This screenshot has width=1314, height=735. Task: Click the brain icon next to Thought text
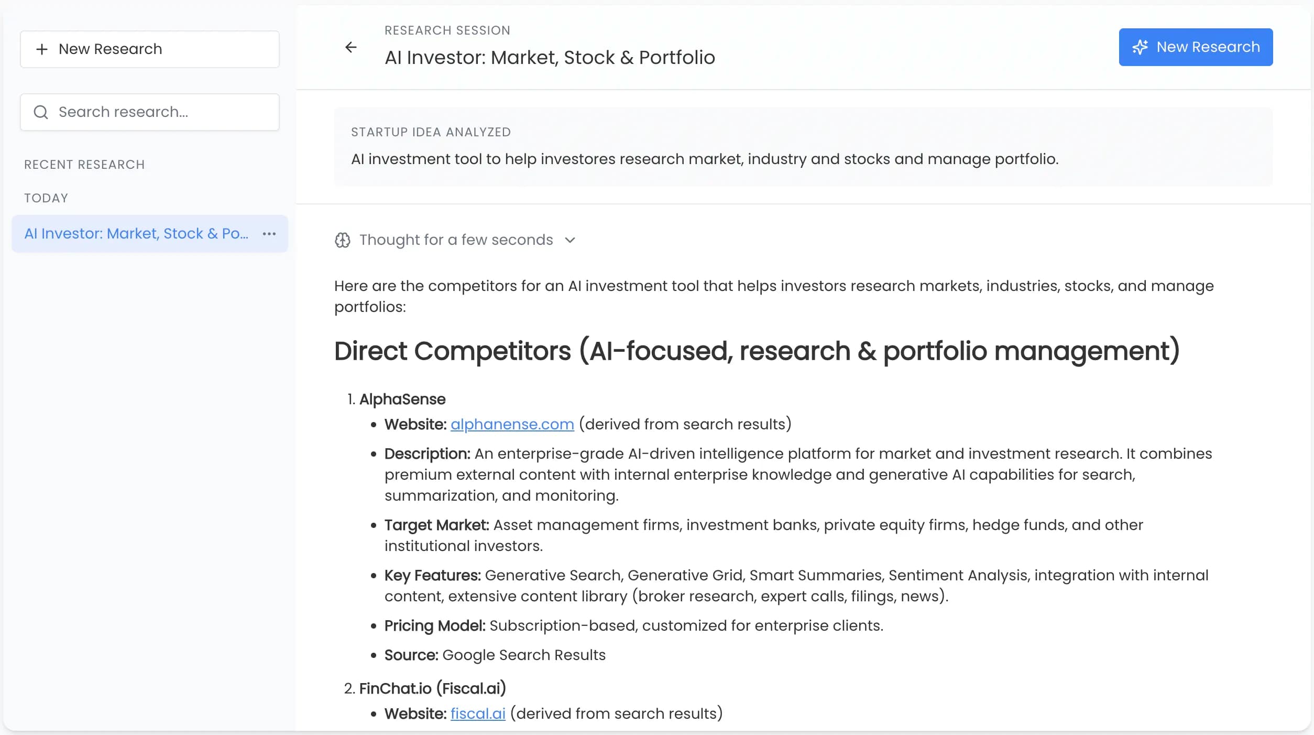343,240
